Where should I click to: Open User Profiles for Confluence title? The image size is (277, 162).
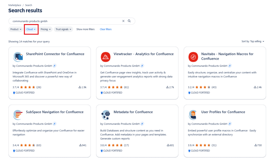tap(223, 112)
